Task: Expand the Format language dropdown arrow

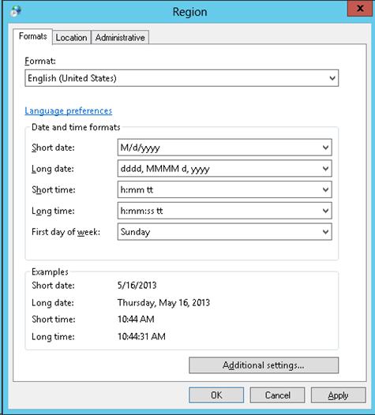Action: [332, 78]
